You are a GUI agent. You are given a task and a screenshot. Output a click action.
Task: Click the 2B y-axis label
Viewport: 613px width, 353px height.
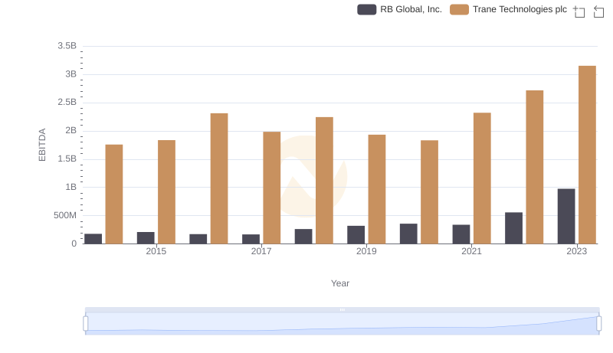click(70, 130)
